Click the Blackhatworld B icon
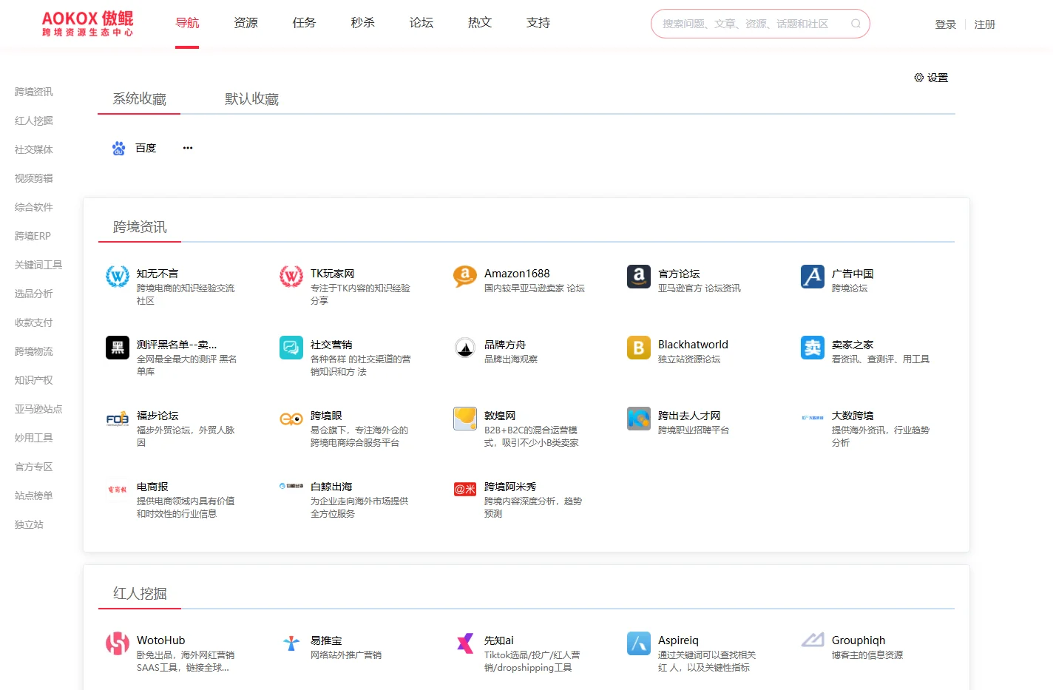Image resolution: width=1053 pixels, height=690 pixels. [x=639, y=348]
